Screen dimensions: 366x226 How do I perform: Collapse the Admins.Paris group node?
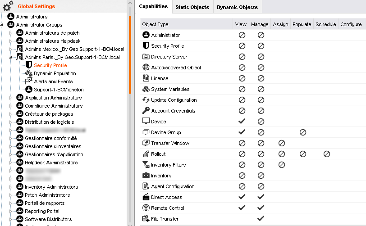click(10, 57)
